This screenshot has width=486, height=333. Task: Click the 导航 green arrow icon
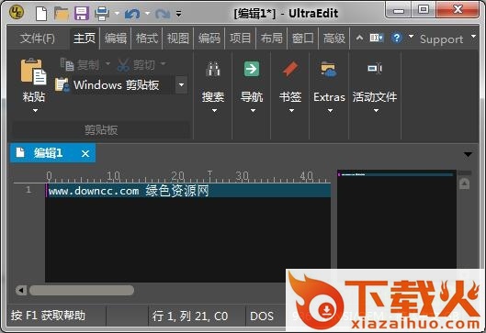coord(252,69)
